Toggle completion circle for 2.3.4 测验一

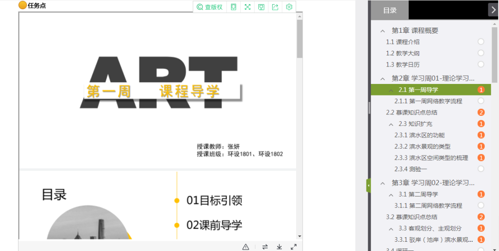click(481, 169)
